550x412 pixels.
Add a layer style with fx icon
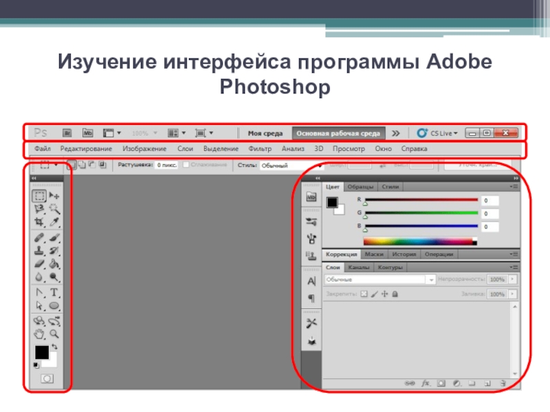click(426, 383)
